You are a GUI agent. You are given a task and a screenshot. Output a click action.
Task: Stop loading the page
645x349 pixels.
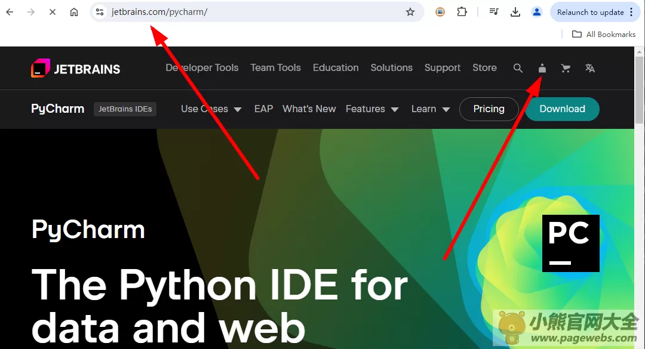pyautogui.click(x=52, y=12)
